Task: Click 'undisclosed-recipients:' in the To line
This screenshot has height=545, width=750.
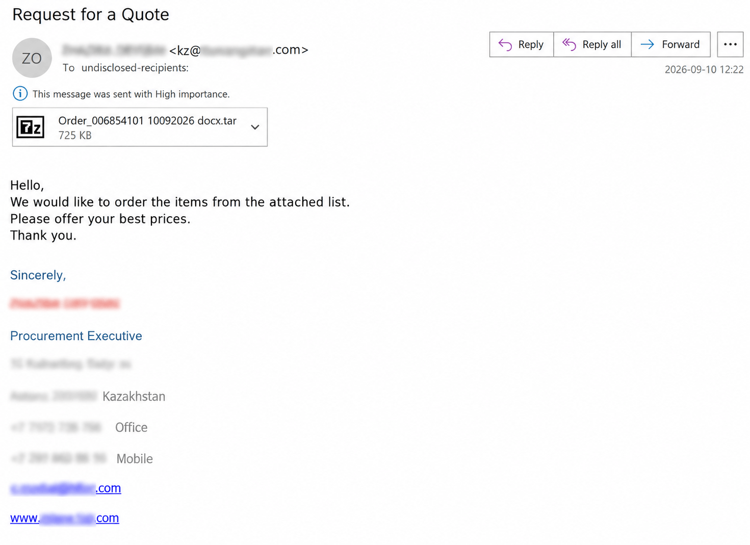Action: (x=135, y=68)
